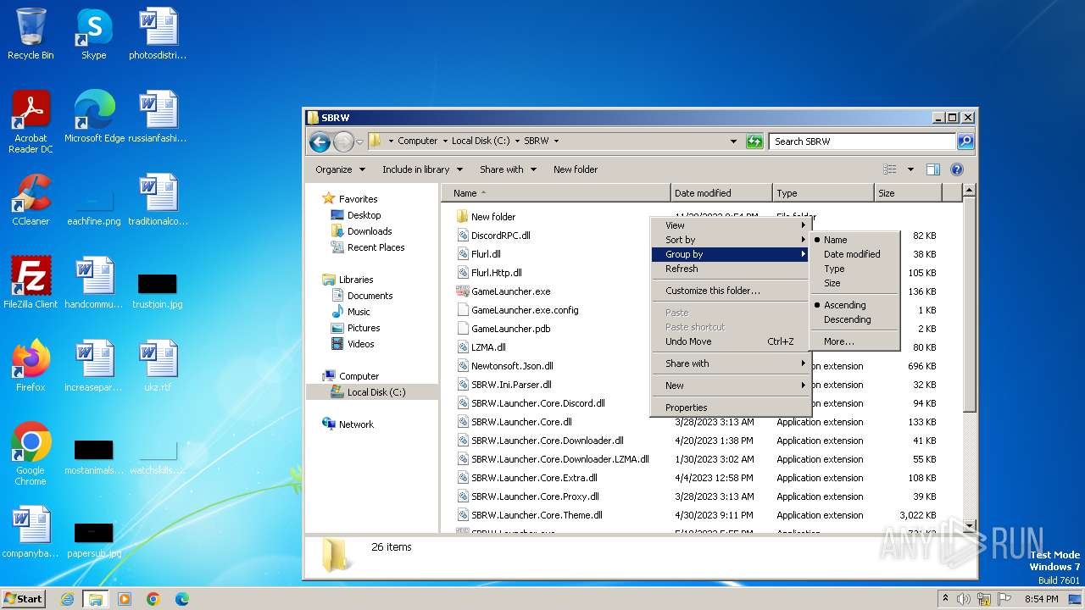Click Windows Media Player taskbar icon

coord(125,599)
